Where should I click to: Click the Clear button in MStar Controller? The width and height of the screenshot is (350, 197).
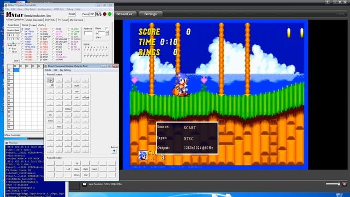pos(16,61)
